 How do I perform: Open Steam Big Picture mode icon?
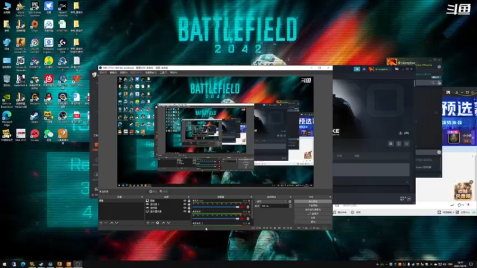[x=397, y=69]
